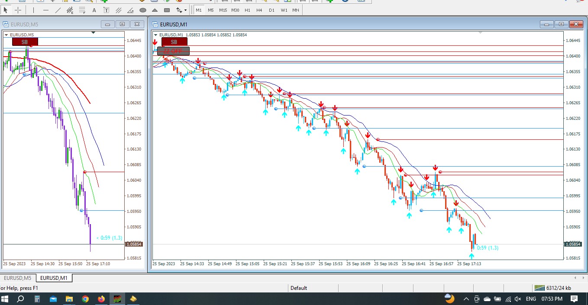Viewport: 588px width, 305px height.
Task: Toggle the SD button on M5 chart
Action: 25,42
